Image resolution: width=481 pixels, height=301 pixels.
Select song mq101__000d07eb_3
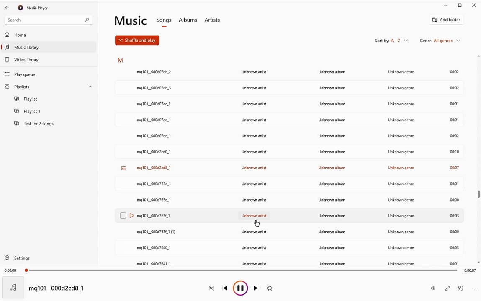(289, 87)
